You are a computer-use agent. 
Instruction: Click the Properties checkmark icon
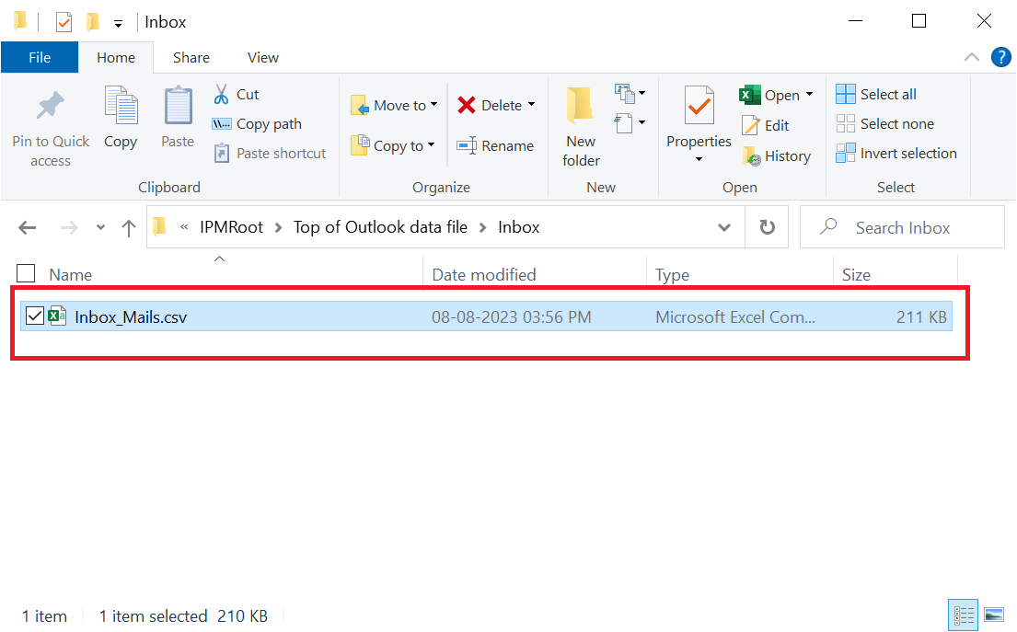click(x=699, y=106)
